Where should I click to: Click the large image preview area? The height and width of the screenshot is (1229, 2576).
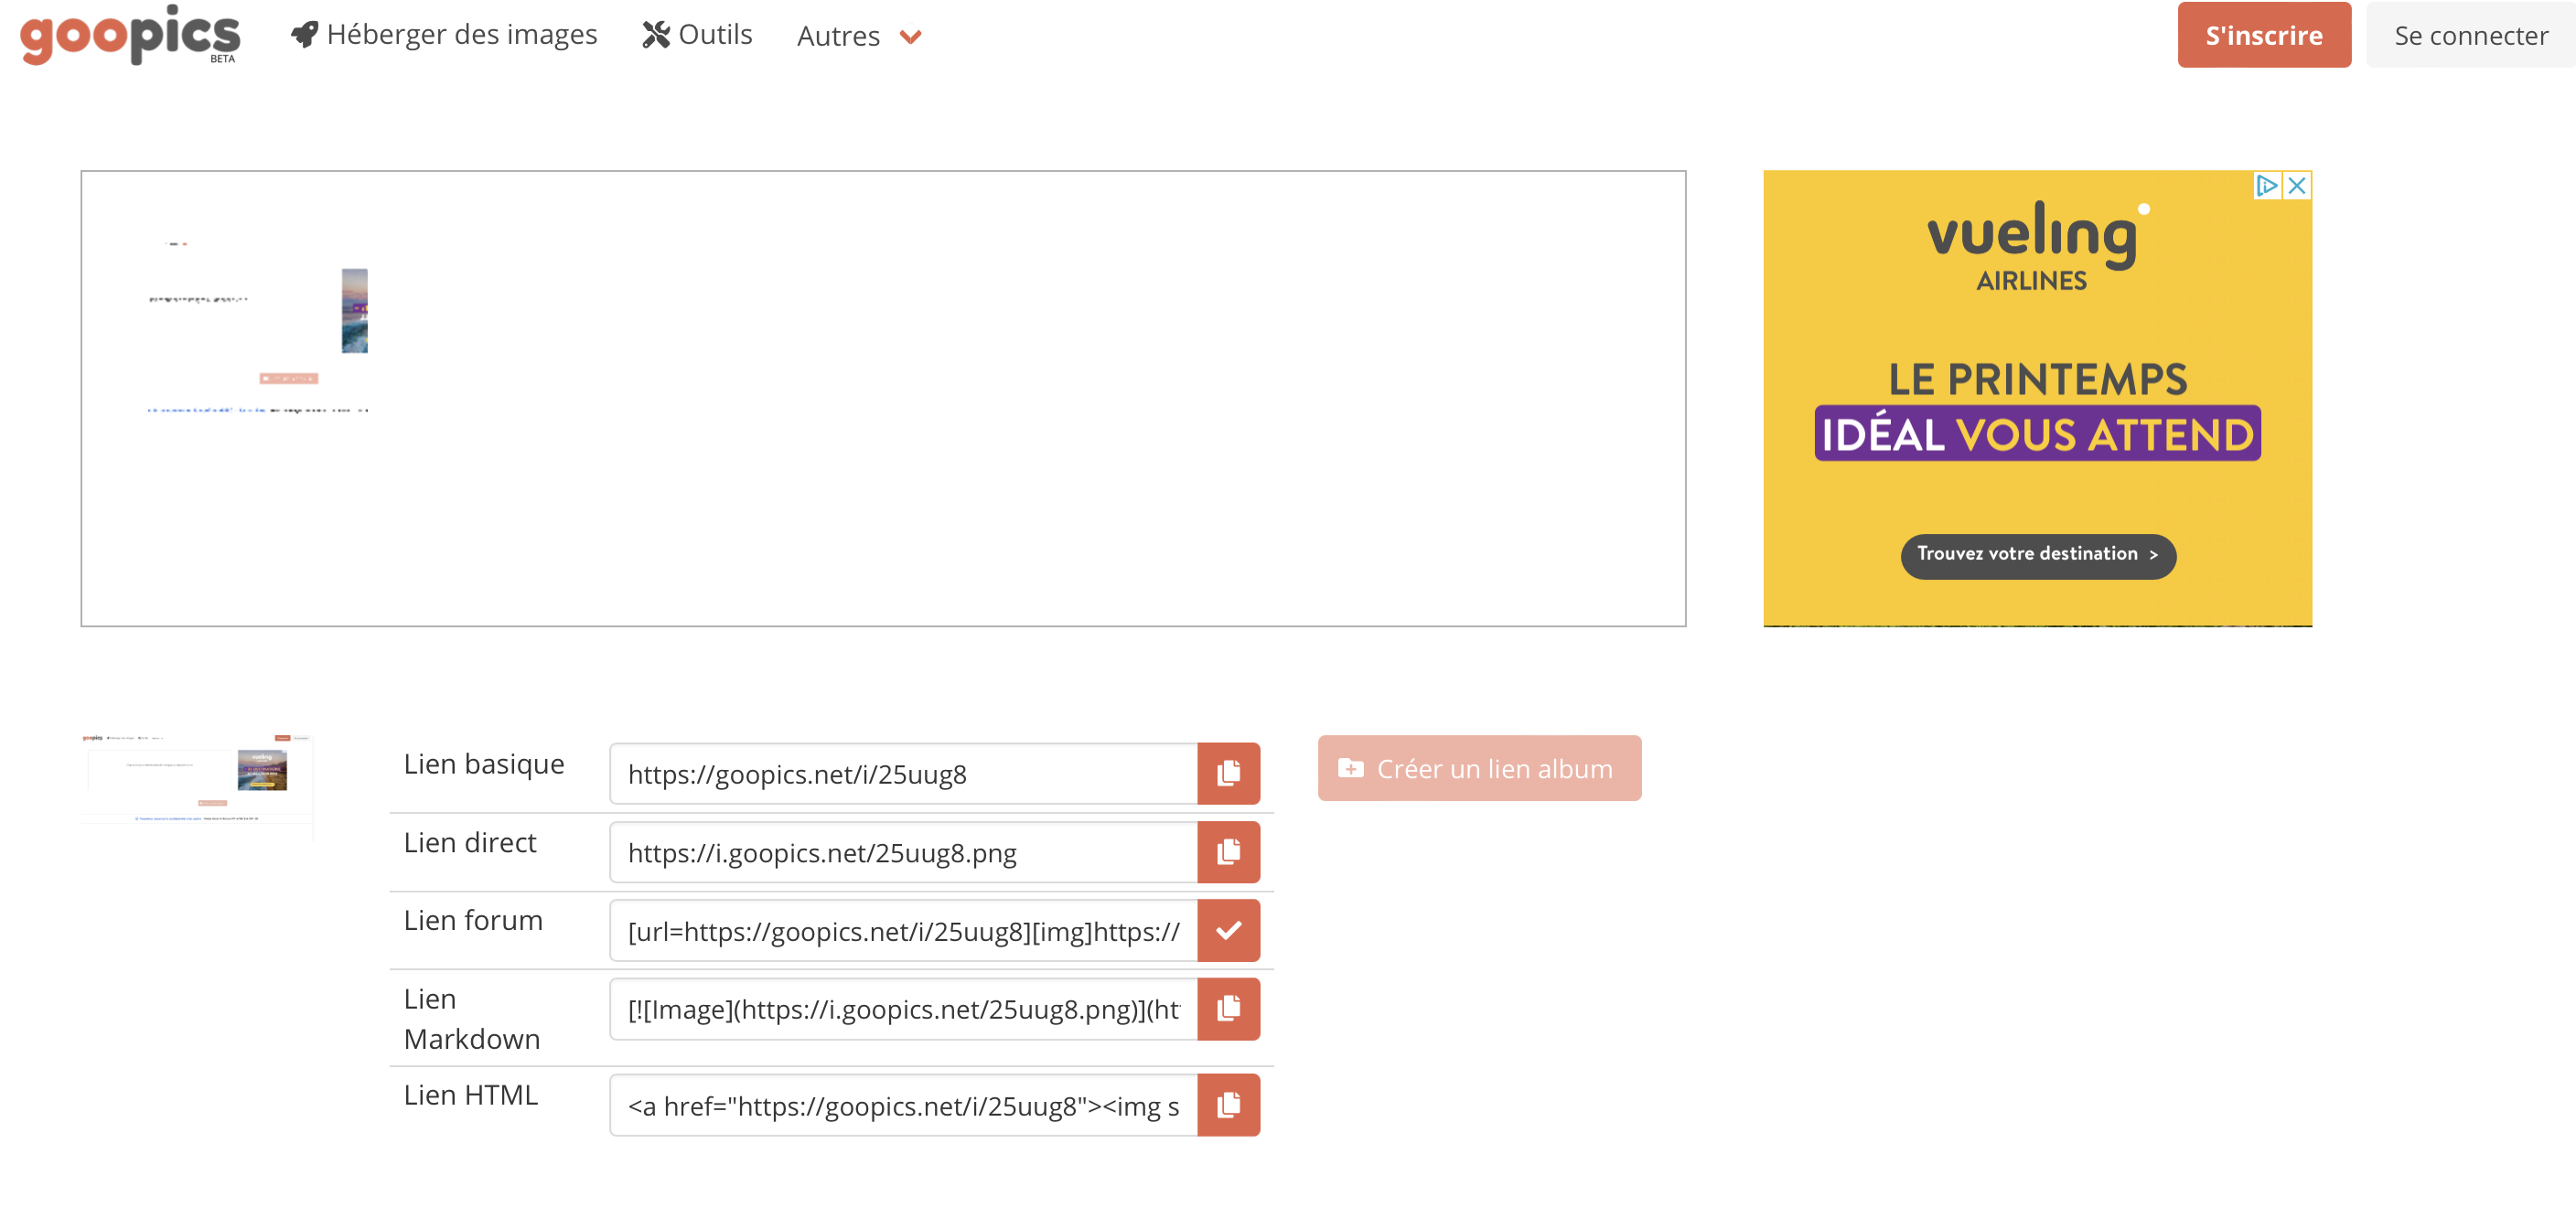tap(882, 398)
